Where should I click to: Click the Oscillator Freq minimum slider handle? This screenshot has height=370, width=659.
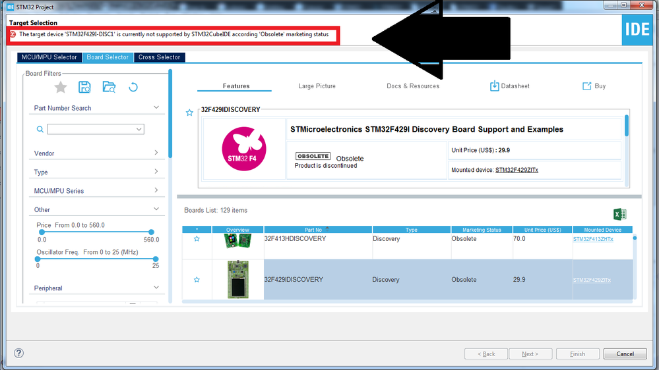pyautogui.click(x=38, y=259)
